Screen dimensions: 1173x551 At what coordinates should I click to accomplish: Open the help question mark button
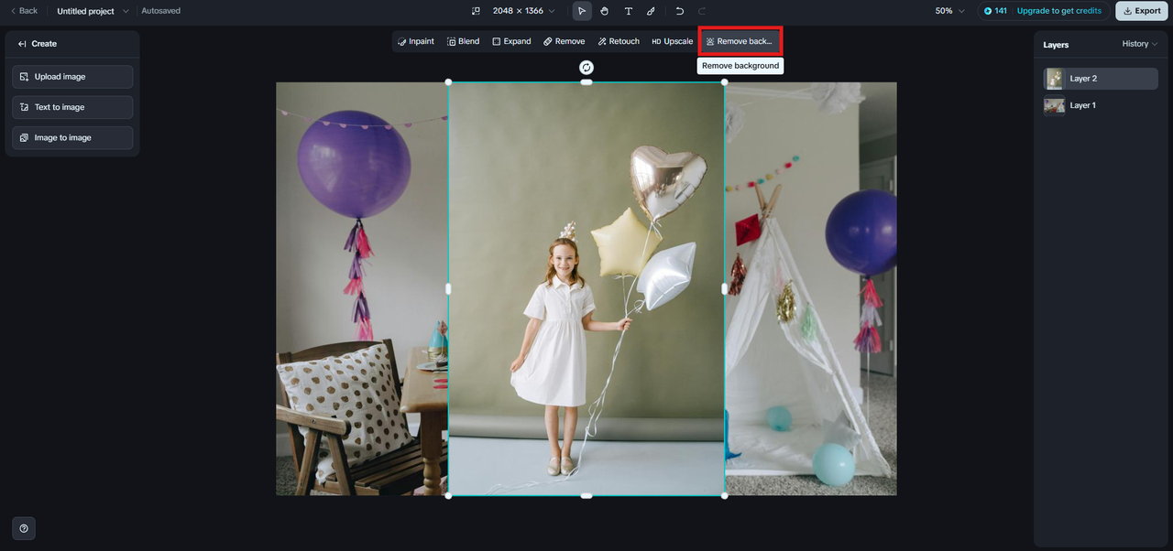pyautogui.click(x=24, y=528)
